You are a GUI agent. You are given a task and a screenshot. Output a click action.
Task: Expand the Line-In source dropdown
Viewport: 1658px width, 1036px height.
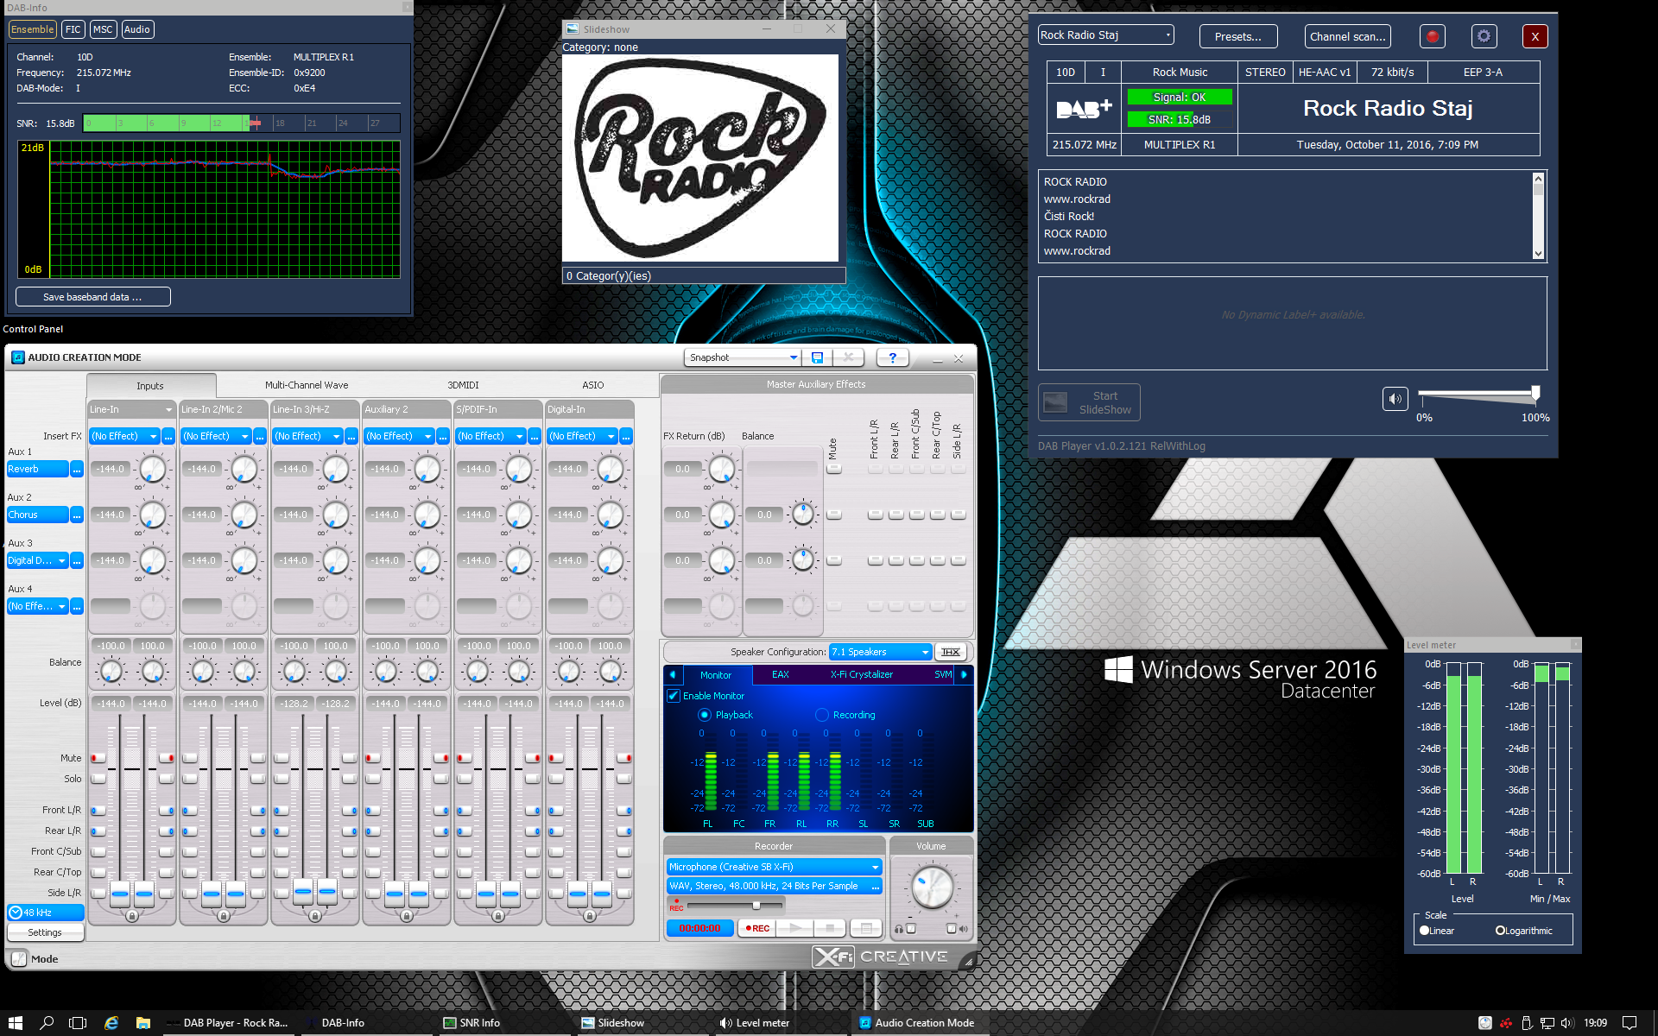tap(168, 409)
